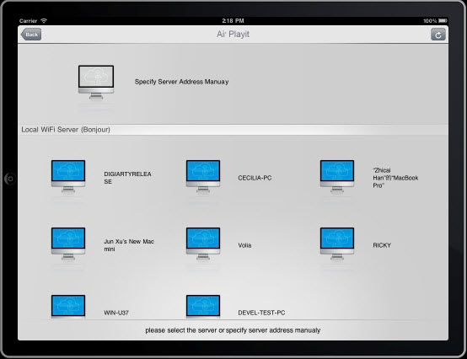
Task: Click the battery indicator icon
Action: pyautogui.click(x=443, y=20)
